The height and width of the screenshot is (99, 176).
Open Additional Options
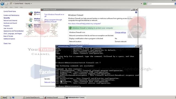click(x=9, y=39)
